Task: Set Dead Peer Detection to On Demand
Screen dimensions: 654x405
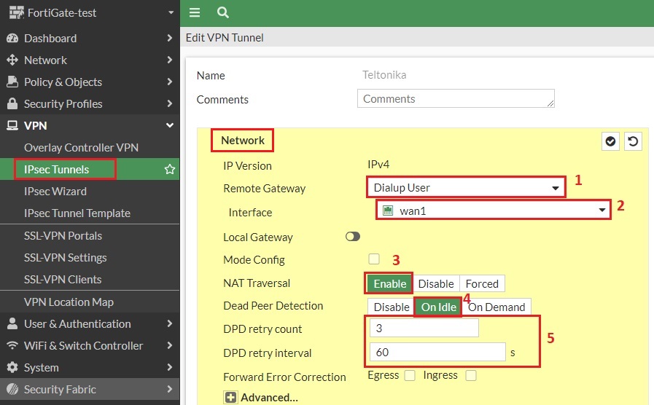Action: (x=497, y=307)
